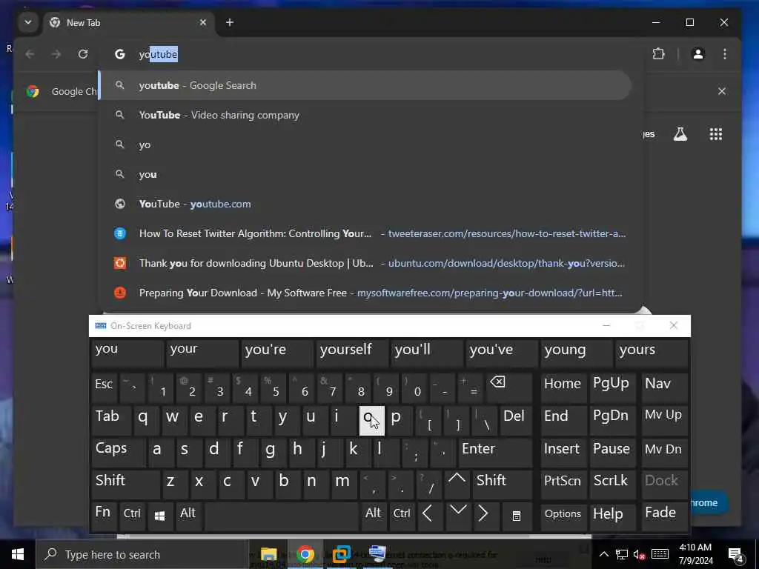Click the backspace key icon on keyboard
Image resolution: width=759 pixels, height=569 pixels.
click(x=508, y=387)
